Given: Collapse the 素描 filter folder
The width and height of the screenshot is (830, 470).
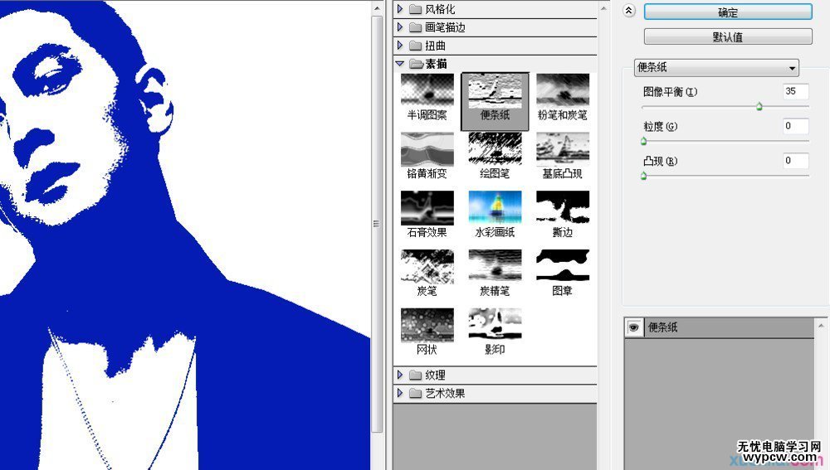Looking at the screenshot, I should pyautogui.click(x=400, y=64).
